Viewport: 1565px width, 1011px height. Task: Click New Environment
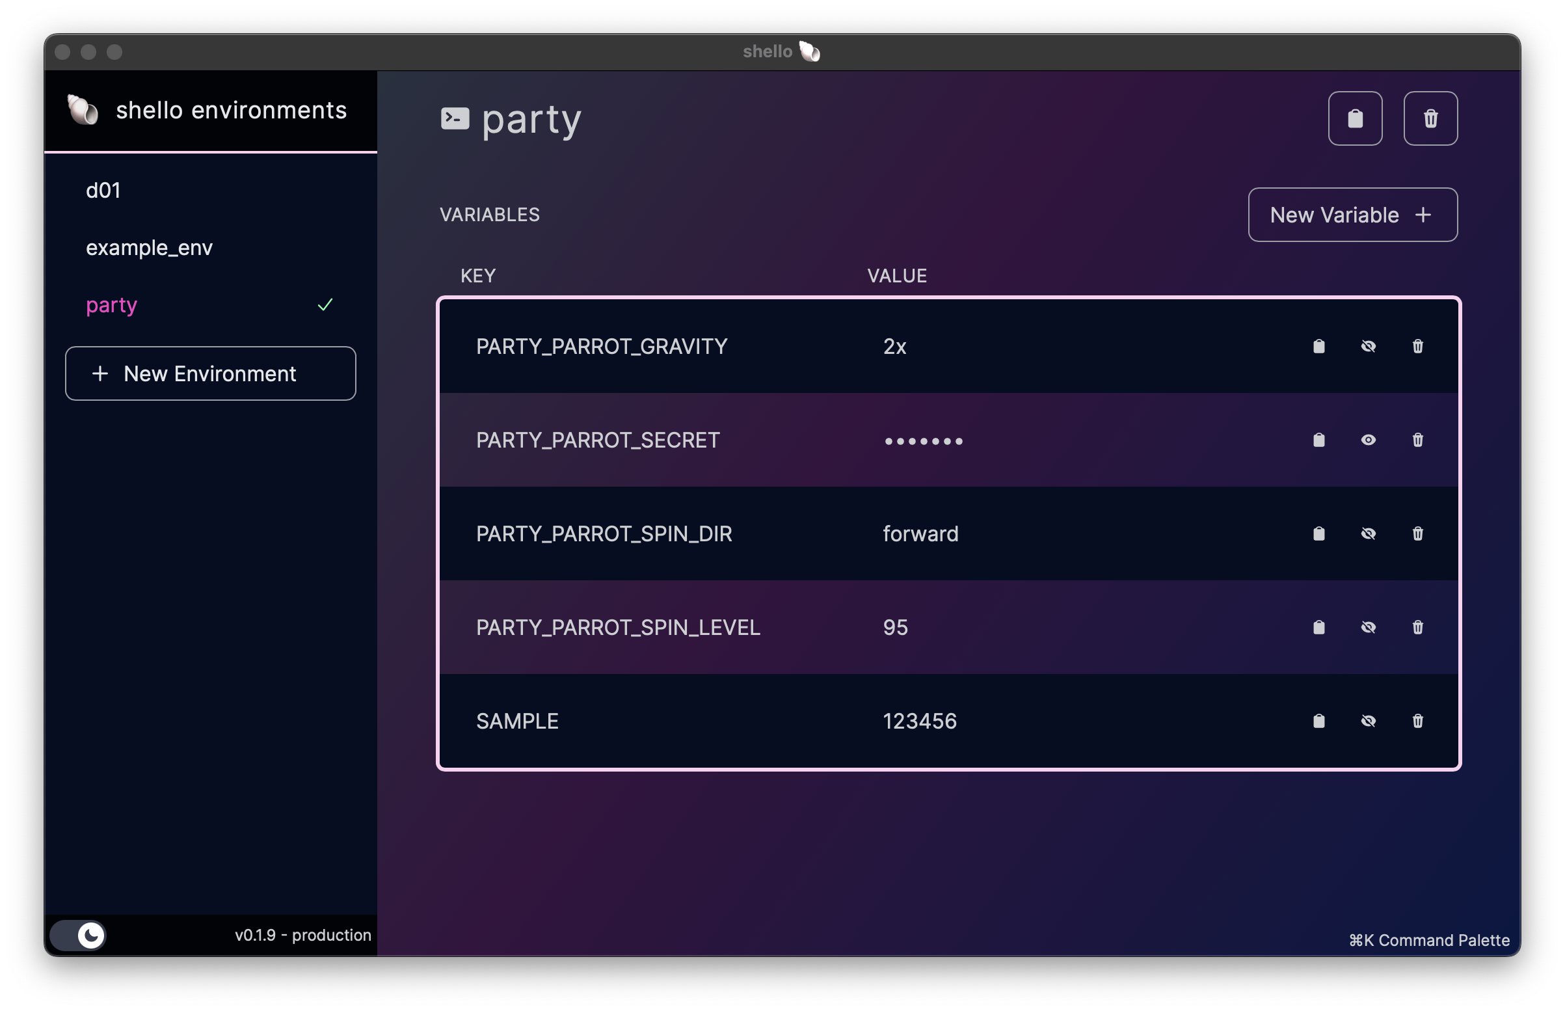210,373
